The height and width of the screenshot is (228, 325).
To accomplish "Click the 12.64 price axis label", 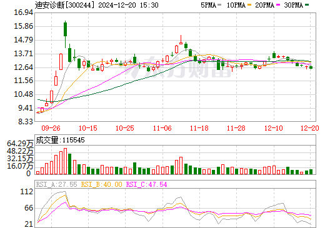I will [x=24, y=67].
